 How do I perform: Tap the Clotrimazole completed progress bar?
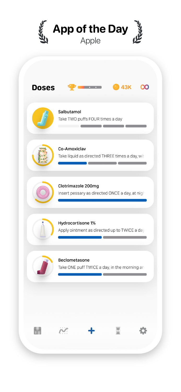point(102,200)
